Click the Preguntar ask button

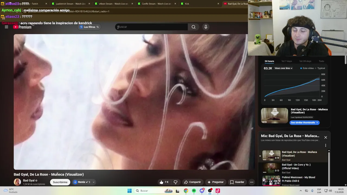pyautogui.click(x=216, y=182)
